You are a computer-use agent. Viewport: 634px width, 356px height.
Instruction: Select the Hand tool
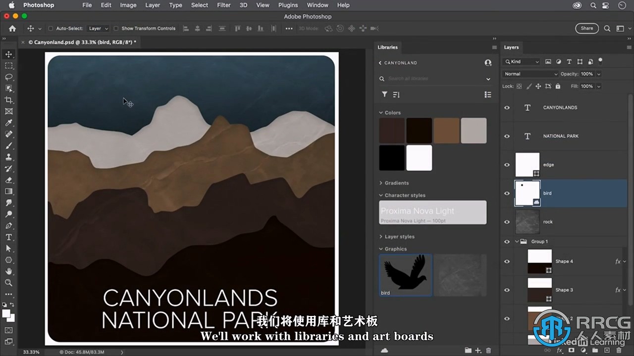(x=8, y=271)
